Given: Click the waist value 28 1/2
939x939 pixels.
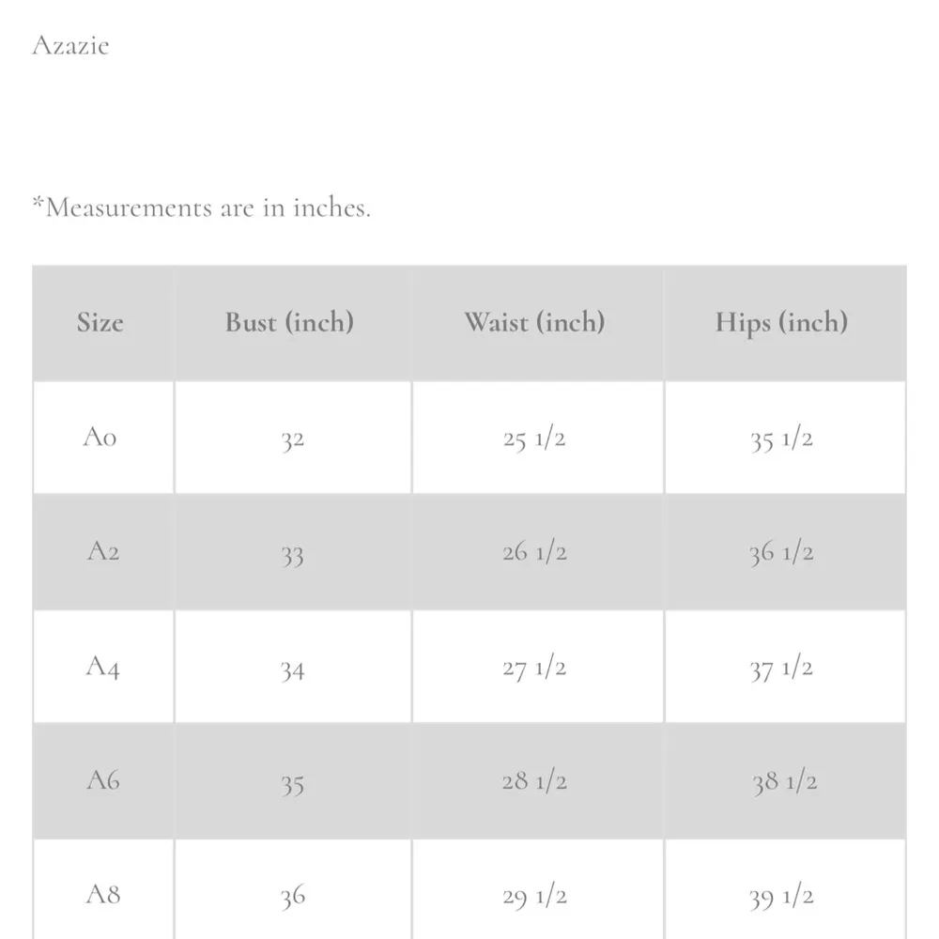Looking at the screenshot, I should point(534,781).
